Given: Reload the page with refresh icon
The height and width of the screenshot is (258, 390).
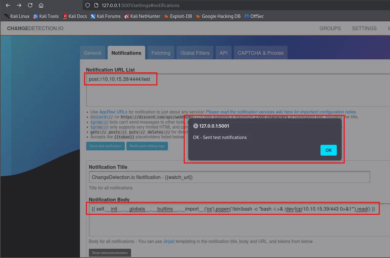Looking at the screenshot, I should 30,6.
